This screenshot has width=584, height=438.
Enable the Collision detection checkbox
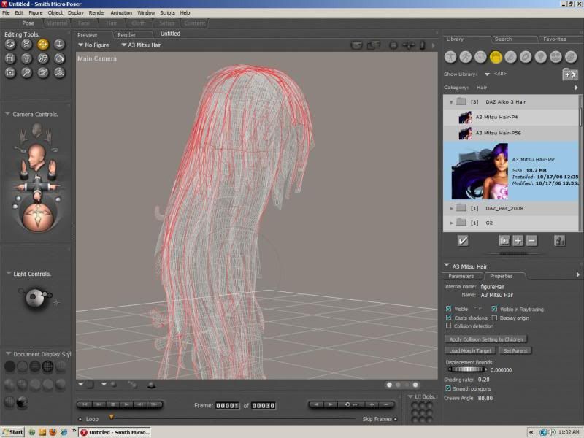pyautogui.click(x=448, y=326)
